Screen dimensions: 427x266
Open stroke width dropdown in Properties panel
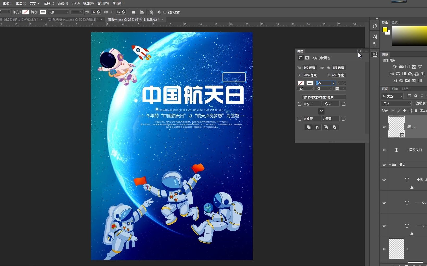coord(333,83)
